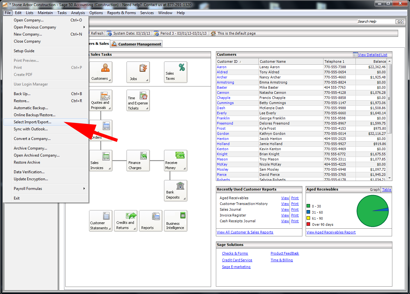Viewport: 410px width, 294px height.
Task: Switch the Aged Receivables panel to Table view
Action: click(386, 189)
